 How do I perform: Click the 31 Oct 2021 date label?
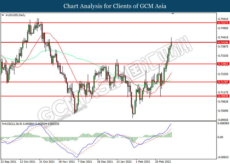[47, 162]
